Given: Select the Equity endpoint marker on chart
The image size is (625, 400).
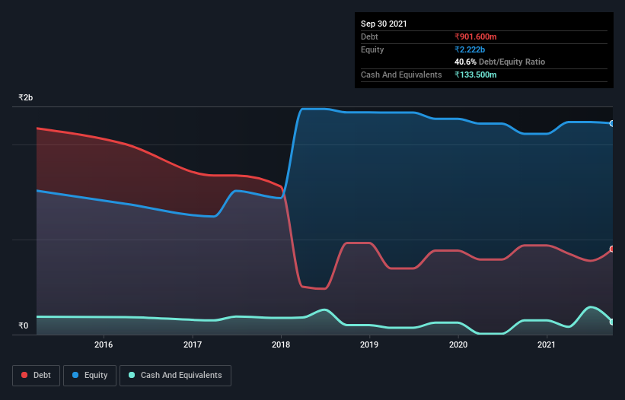Looking at the screenshot, I should (612, 124).
